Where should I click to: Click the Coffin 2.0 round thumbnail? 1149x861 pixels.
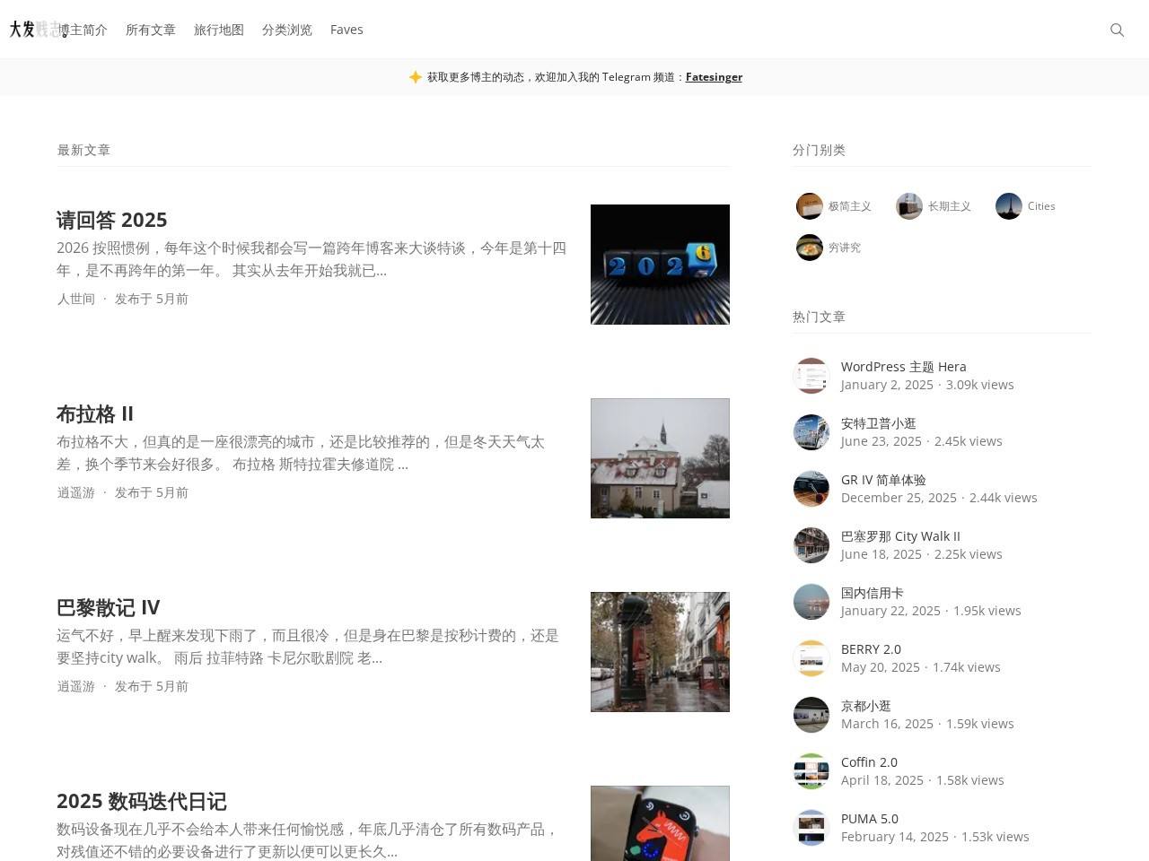811,771
